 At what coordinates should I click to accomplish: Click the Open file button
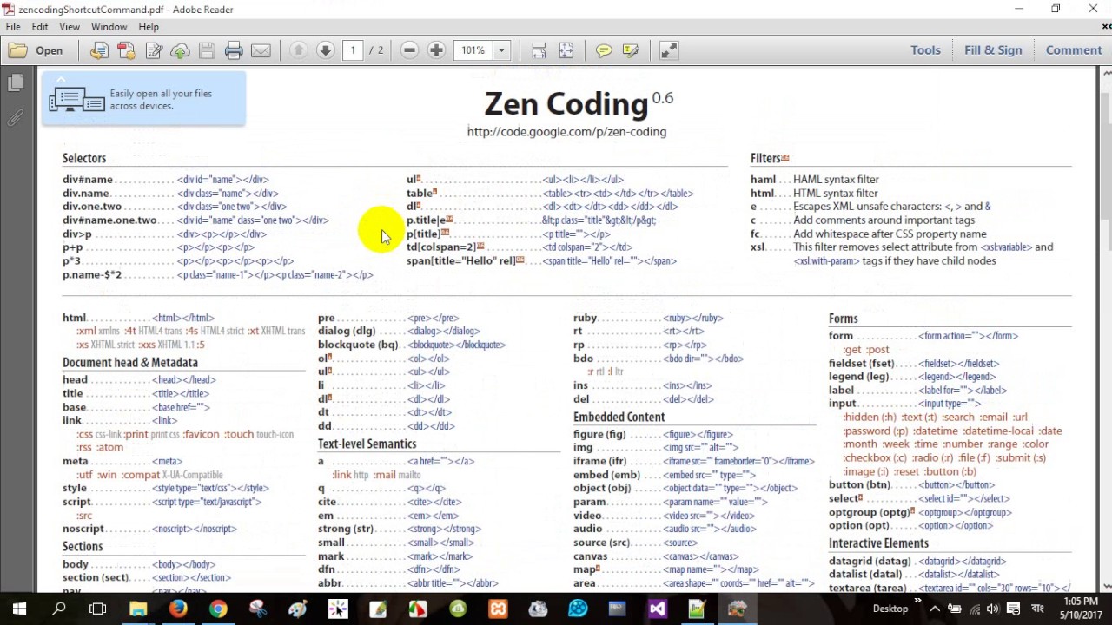click(36, 50)
